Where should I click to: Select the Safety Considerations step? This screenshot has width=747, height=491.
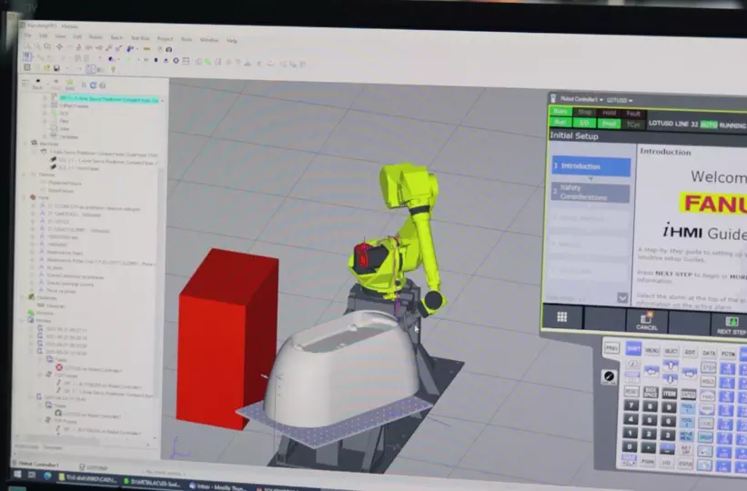(x=591, y=192)
